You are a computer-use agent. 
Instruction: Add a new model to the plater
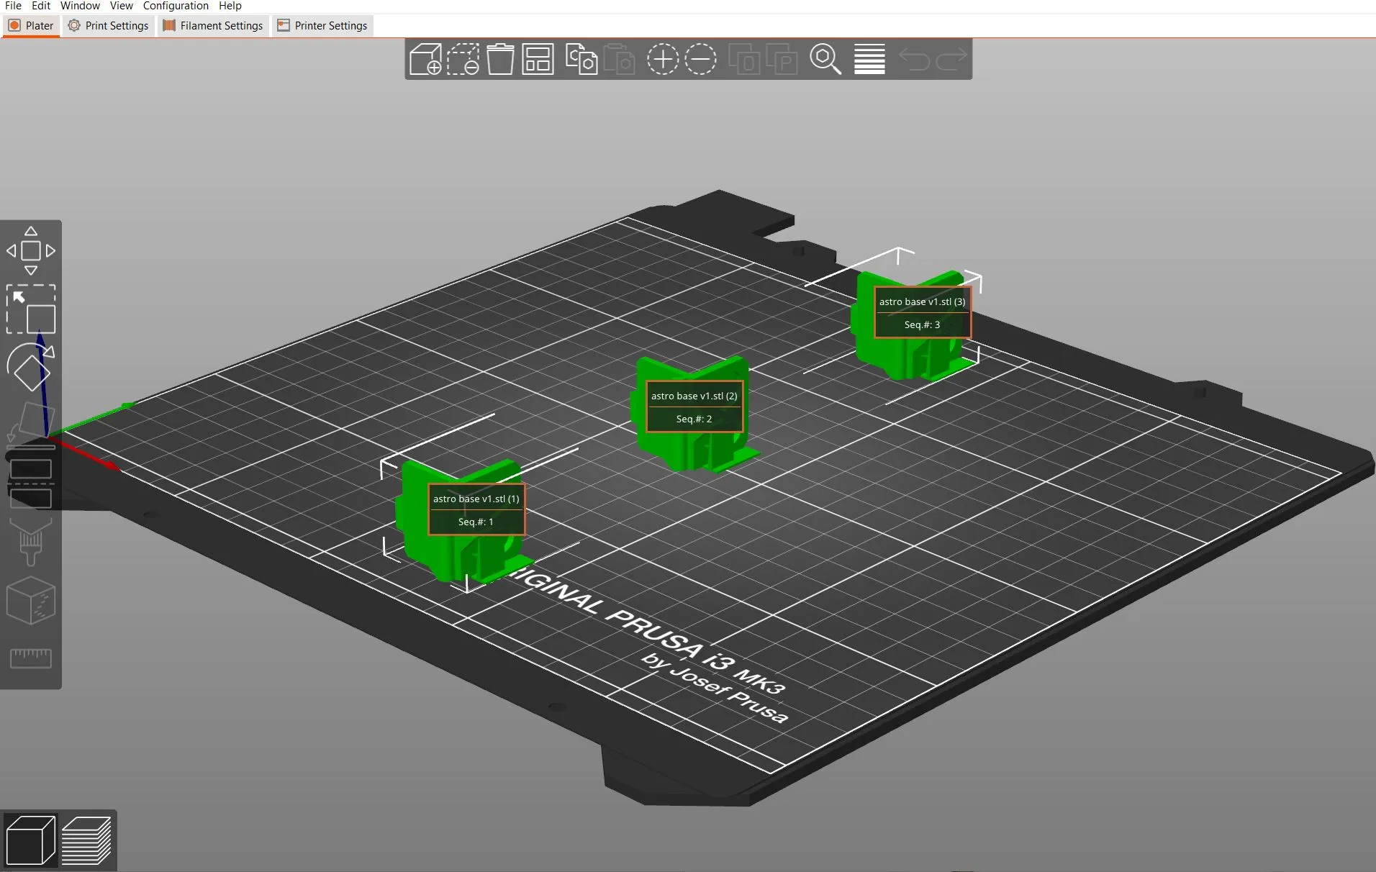coord(427,60)
